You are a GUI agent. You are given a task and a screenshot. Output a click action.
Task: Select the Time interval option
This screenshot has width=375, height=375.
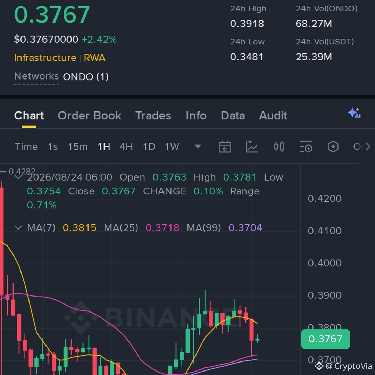pos(26,147)
